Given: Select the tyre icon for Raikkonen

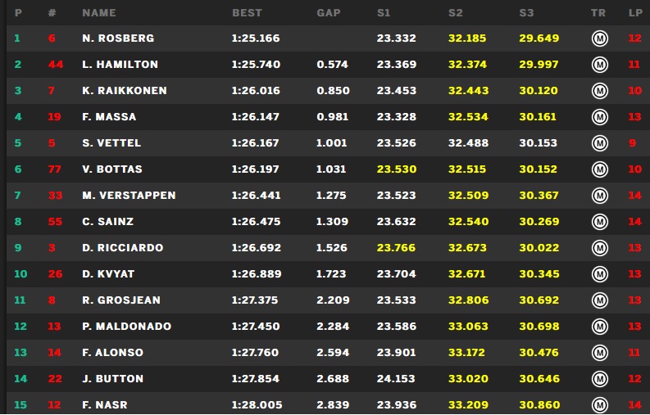Looking at the screenshot, I should click(599, 91).
